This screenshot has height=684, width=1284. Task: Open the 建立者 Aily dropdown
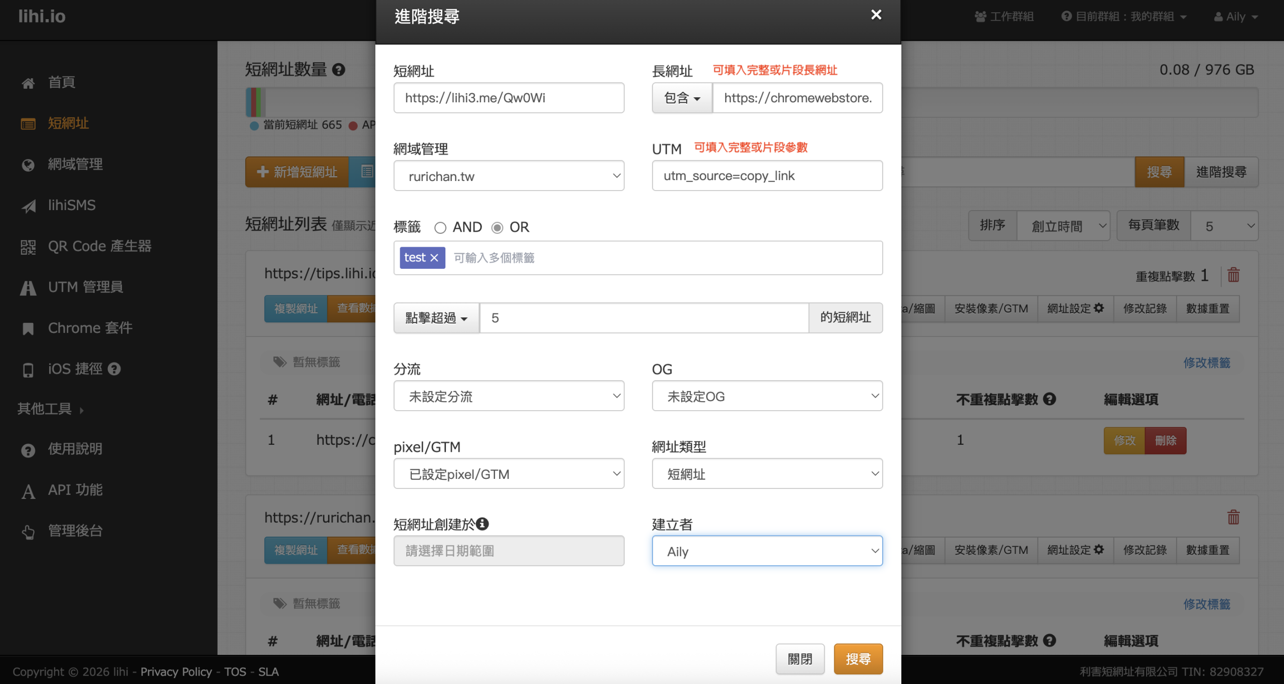tap(767, 551)
